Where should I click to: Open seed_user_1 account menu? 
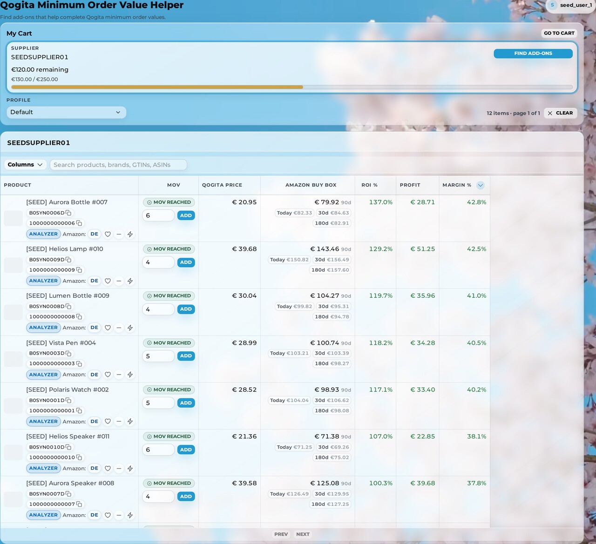570,5
